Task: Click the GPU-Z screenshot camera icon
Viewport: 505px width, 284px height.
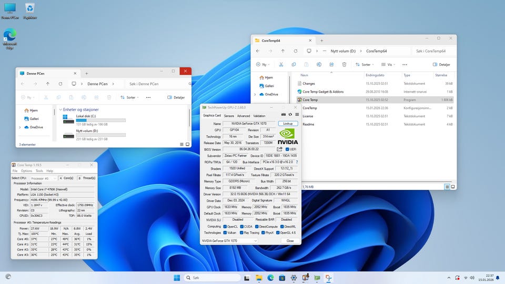Action: point(284,114)
